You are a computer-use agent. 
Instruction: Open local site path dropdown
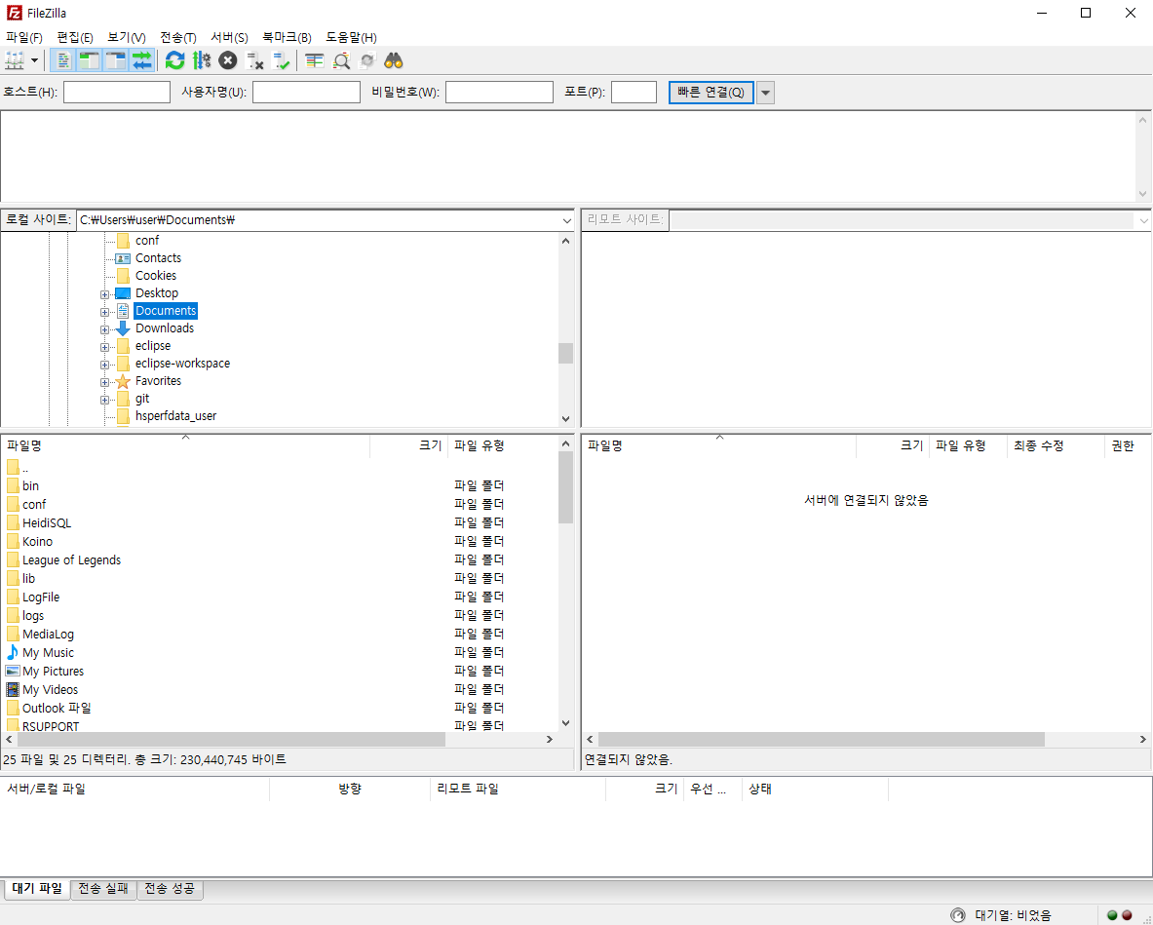pos(566,220)
